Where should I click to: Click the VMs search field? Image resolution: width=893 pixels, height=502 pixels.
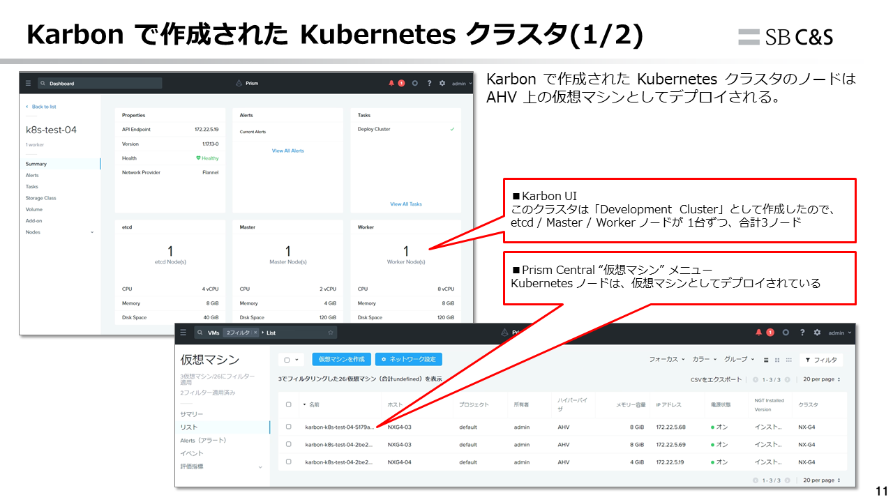266,333
